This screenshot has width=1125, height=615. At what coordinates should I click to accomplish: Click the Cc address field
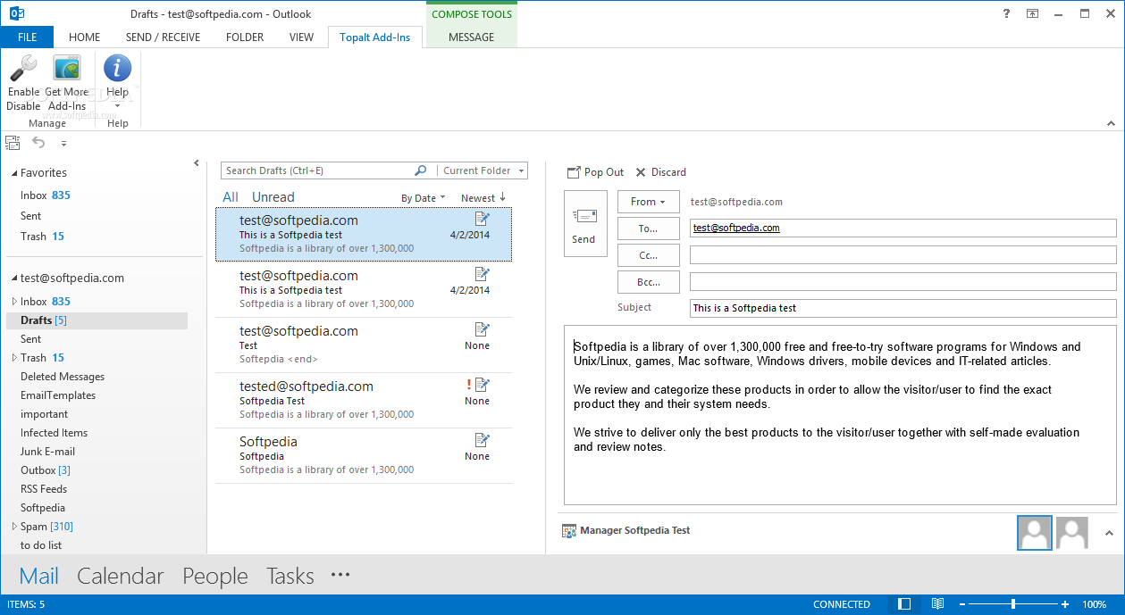click(x=903, y=255)
